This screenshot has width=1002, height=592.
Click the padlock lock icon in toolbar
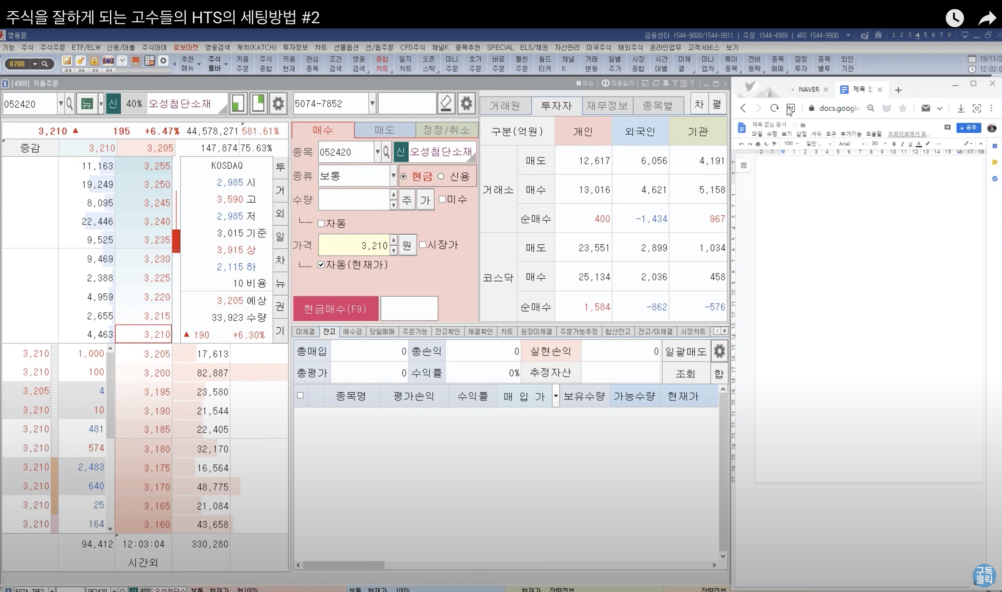click(94, 61)
